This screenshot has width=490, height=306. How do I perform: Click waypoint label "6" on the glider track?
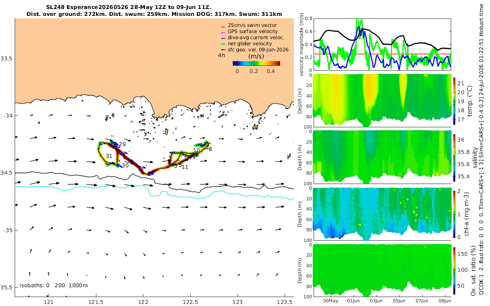181,153
